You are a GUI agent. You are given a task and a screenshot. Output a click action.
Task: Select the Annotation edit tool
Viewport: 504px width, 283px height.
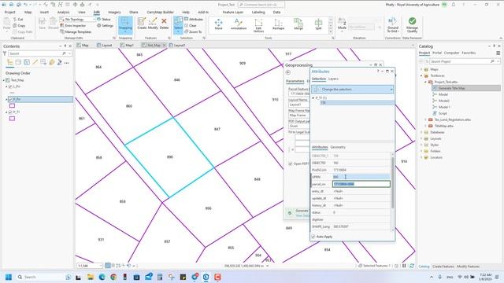(x=238, y=24)
